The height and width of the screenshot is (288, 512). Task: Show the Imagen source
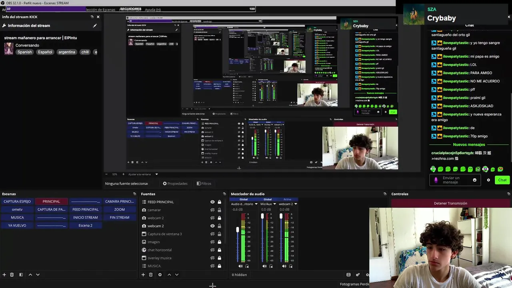(212, 242)
